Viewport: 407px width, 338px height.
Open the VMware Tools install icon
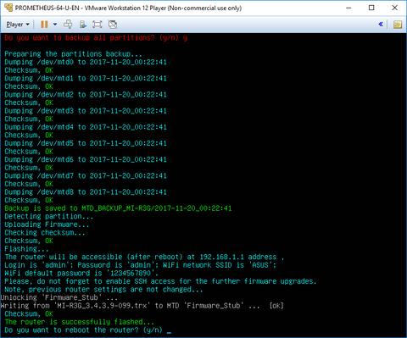[83, 25]
